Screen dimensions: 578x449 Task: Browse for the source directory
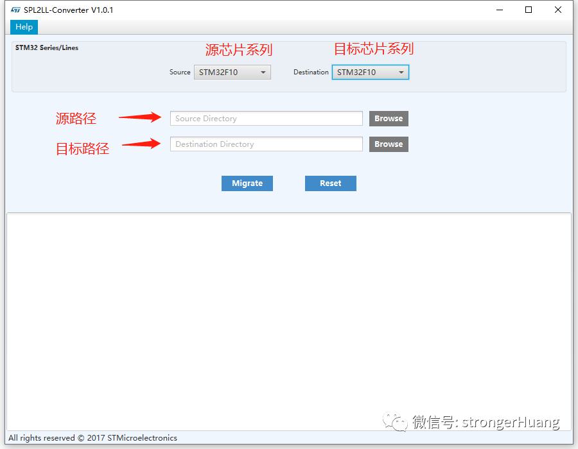(x=389, y=119)
